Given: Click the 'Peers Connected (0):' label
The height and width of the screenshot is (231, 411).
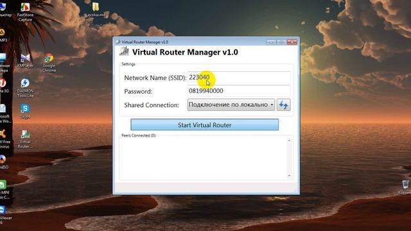Looking at the screenshot, I should (139, 135).
